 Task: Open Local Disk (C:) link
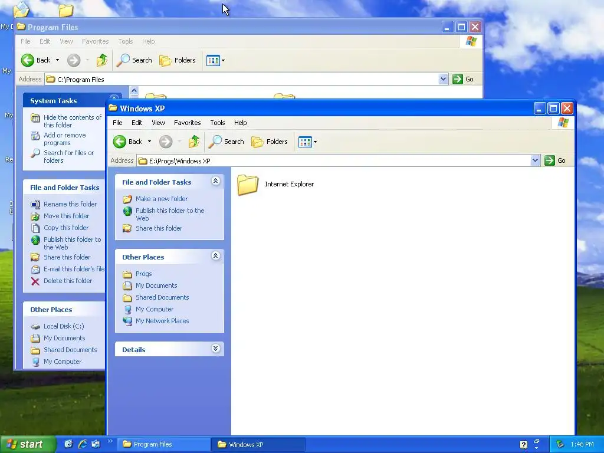[57, 326]
